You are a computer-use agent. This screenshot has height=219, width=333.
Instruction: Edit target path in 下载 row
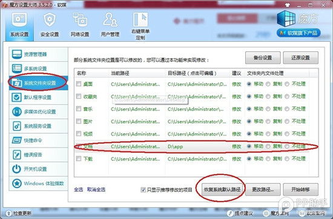coord(197,159)
